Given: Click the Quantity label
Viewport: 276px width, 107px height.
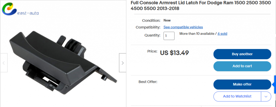Looking at the screenshot, I should coord(153,35).
